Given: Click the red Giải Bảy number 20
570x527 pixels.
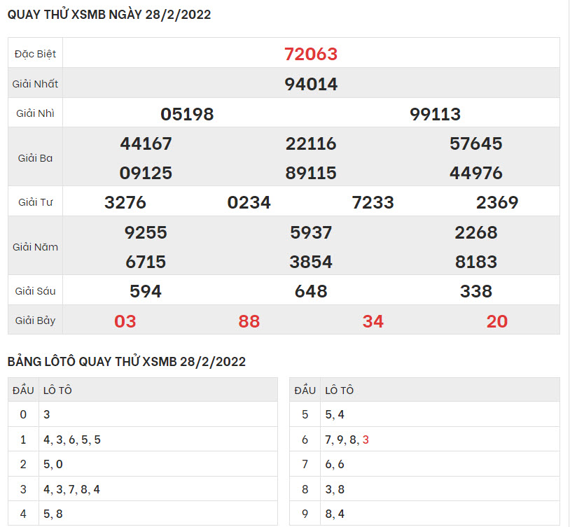Looking at the screenshot, I should click(497, 321).
